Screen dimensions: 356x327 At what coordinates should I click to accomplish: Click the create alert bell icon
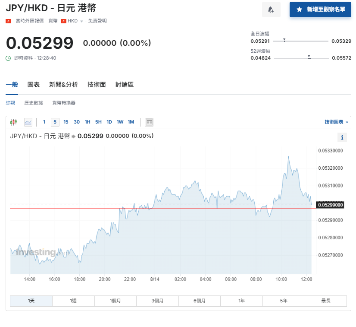[271, 10]
